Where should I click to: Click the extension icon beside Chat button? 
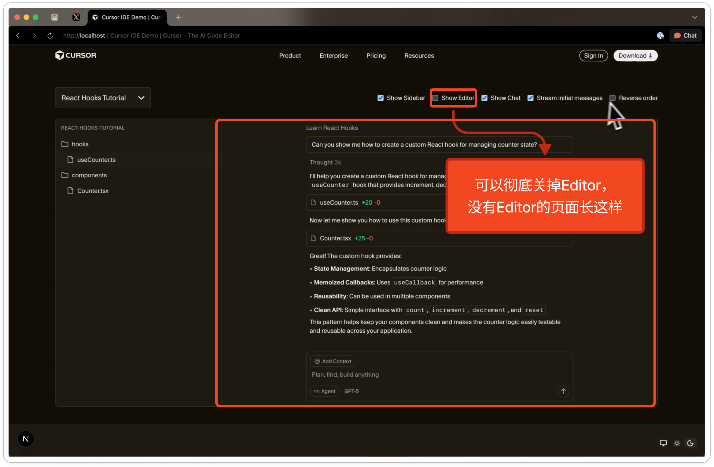(660, 36)
